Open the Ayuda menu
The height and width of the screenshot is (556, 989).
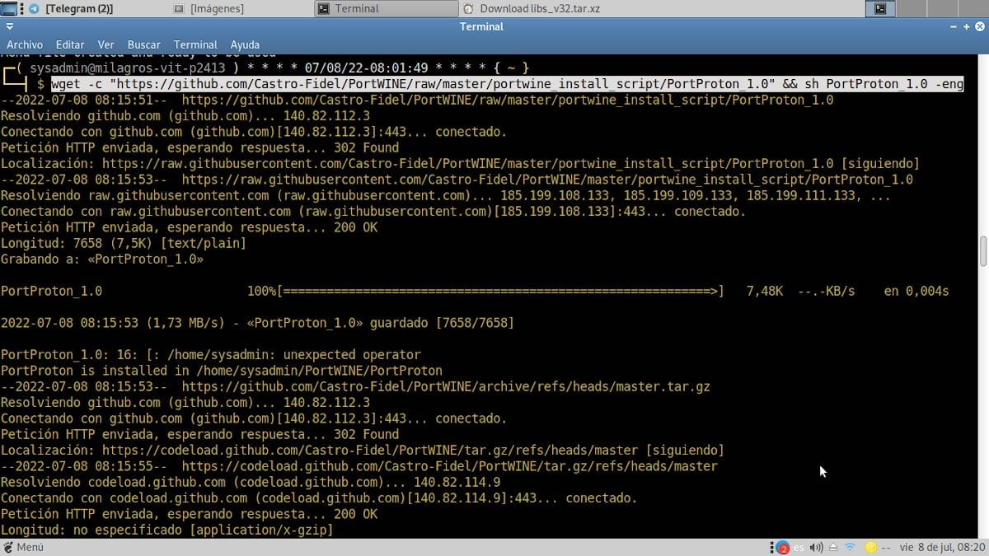pyautogui.click(x=245, y=44)
